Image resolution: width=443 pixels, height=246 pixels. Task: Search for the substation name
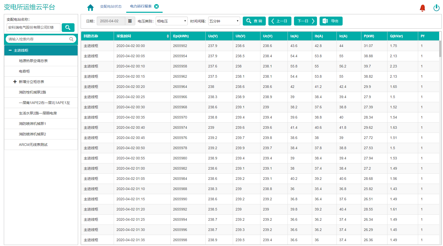click(x=68, y=27)
